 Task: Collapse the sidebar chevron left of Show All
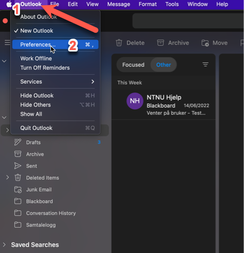tap(4, 117)
